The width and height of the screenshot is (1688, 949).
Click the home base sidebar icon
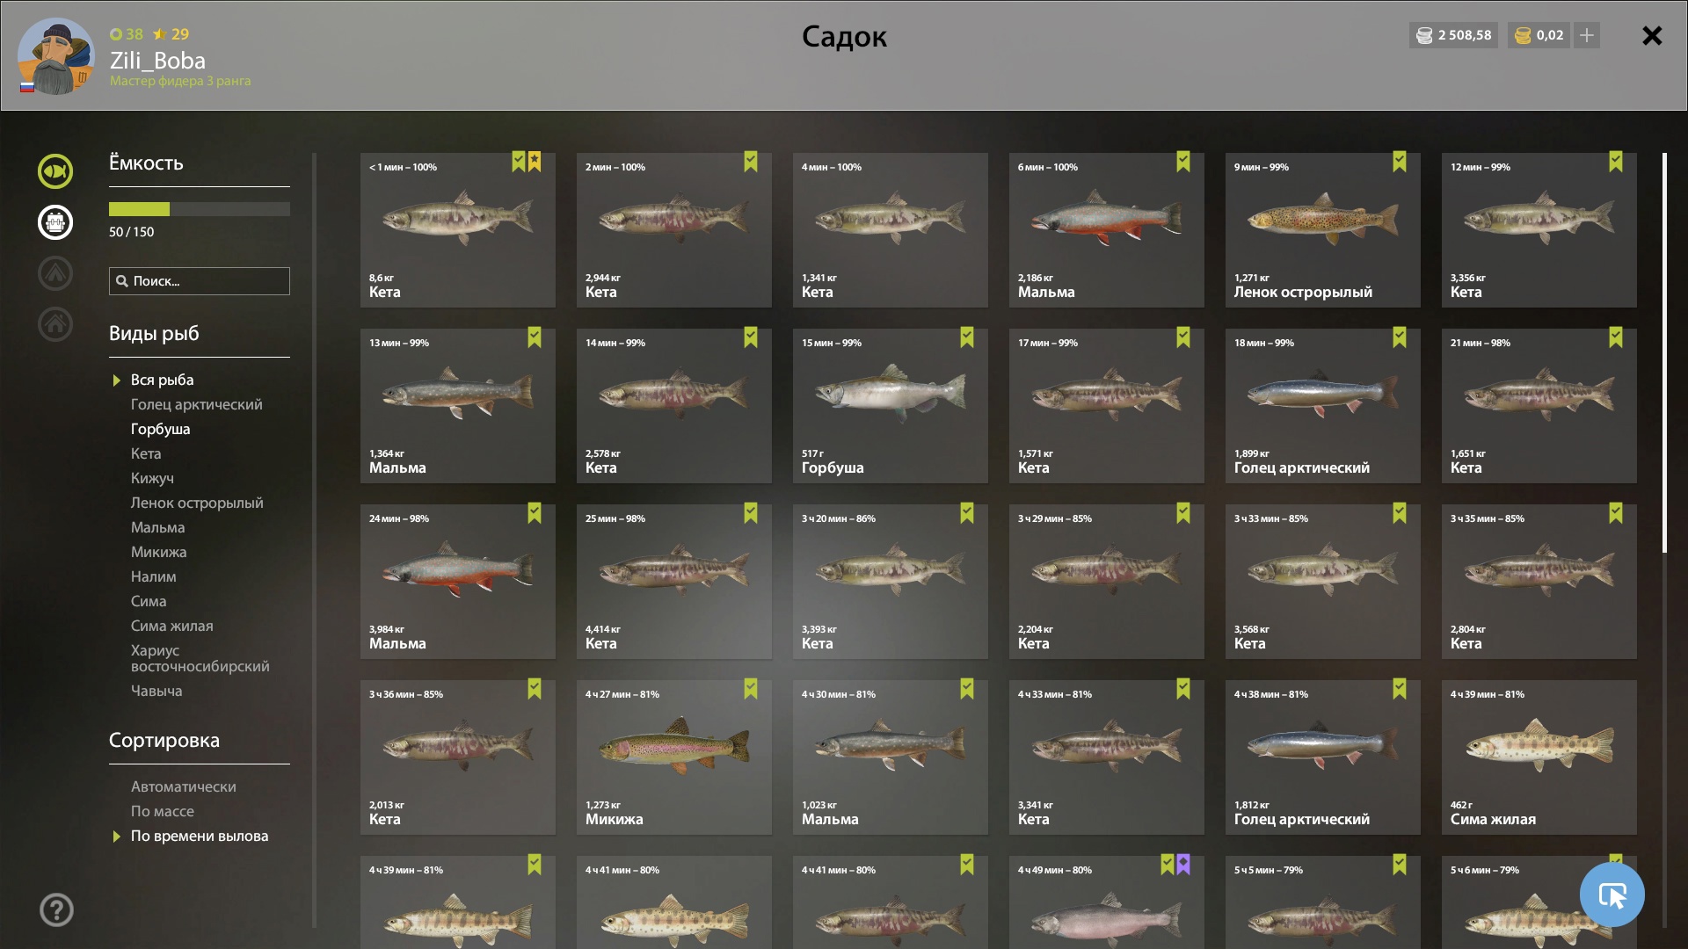point(55,324)
